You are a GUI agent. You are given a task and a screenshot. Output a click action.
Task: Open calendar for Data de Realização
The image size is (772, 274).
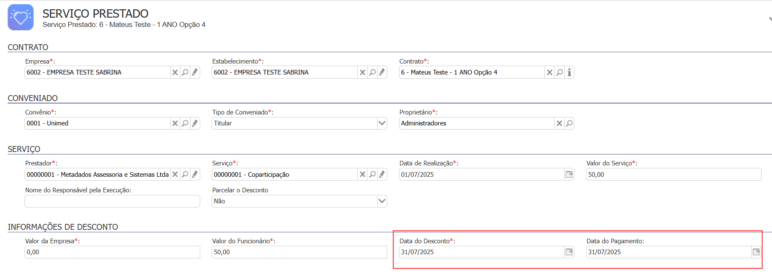click(x=569, y=174)
